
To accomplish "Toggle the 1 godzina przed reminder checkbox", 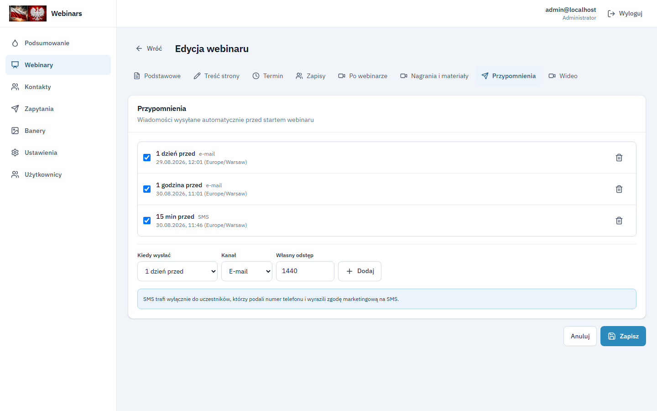I will [147, 189].
